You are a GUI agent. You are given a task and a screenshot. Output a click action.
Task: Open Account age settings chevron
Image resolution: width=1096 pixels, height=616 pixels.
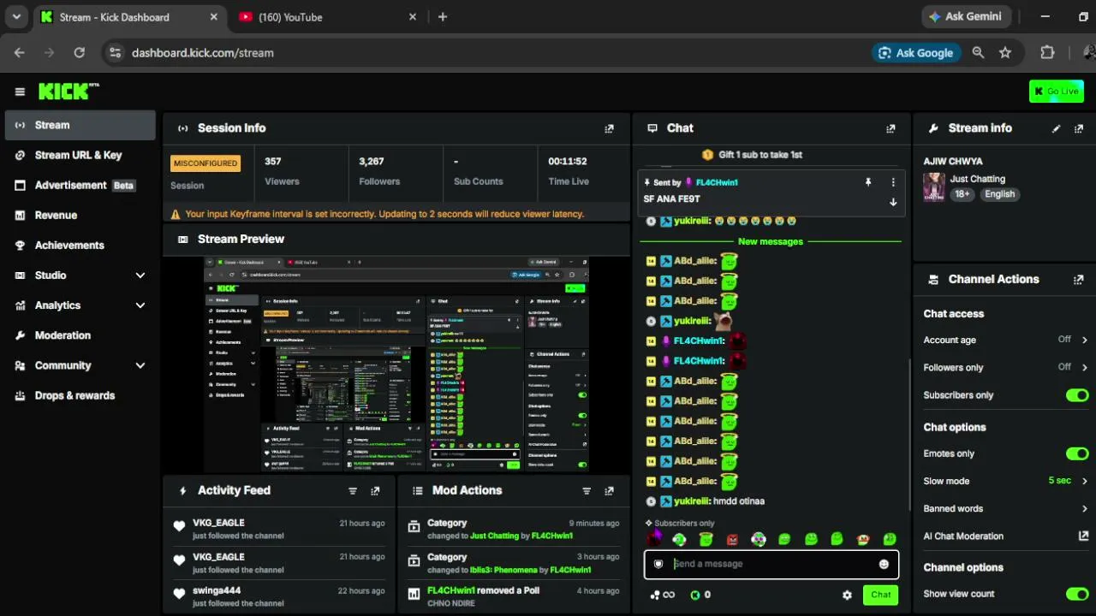tap(1085, 341)
